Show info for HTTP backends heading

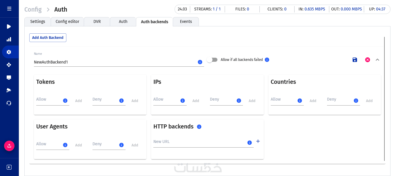click(199, 127)
